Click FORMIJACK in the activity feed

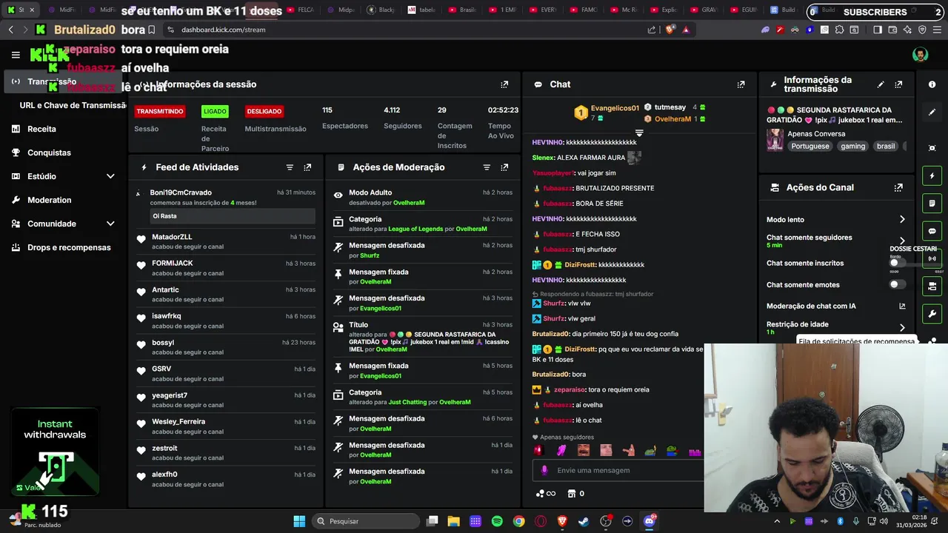tap(173, 263)
